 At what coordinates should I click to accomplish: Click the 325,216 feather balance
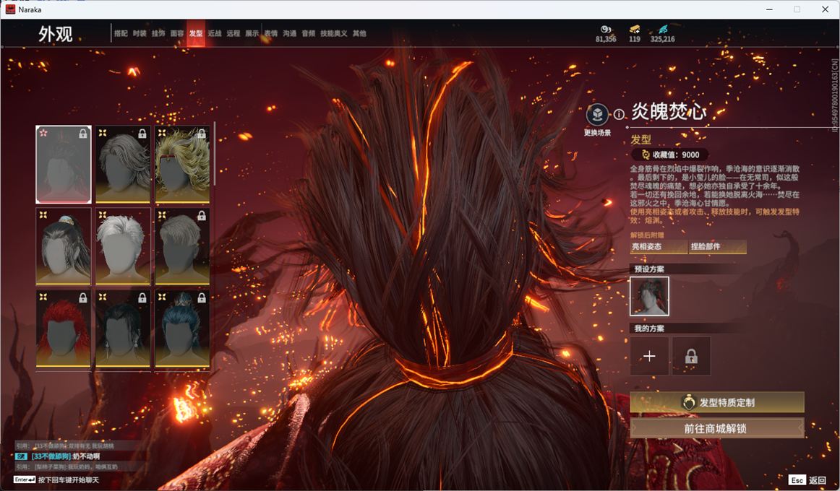pyautogui.click(x=663, y=39)
